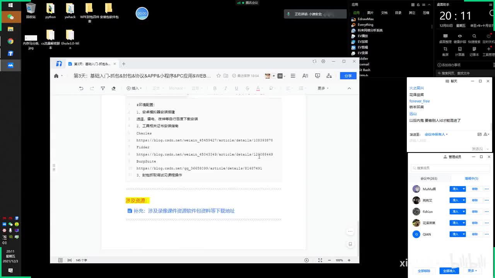The height and width of the screenshot is (278, 495).
Task: Open chat permission person icon dropdown
Action: 486,134
